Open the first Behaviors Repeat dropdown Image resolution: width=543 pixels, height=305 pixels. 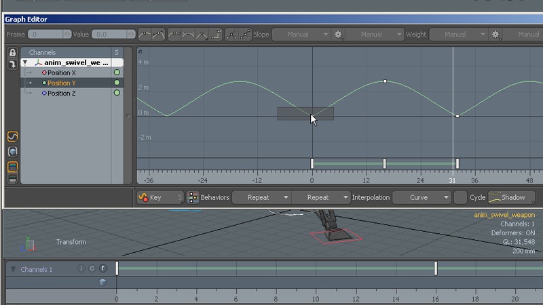(x=262, y=197)
